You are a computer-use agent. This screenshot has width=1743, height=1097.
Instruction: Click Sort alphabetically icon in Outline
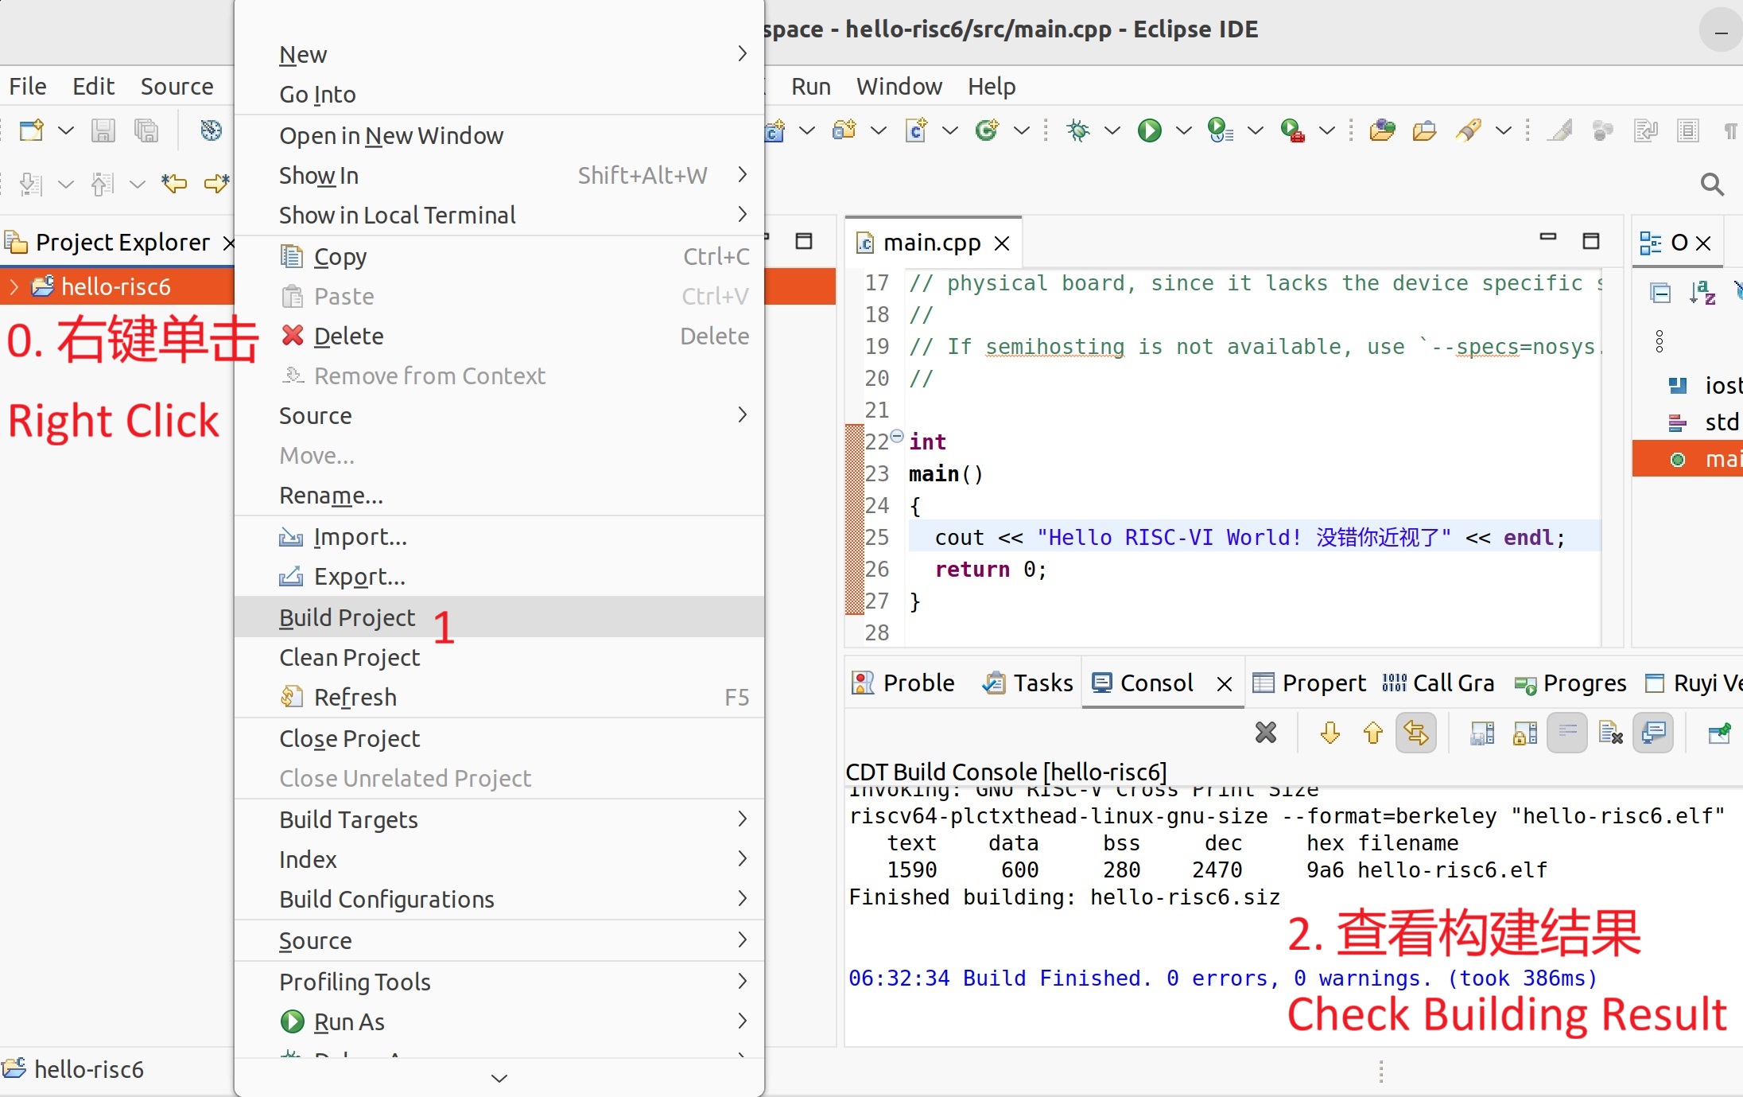pyautogui.click(x=1702, y=294)
